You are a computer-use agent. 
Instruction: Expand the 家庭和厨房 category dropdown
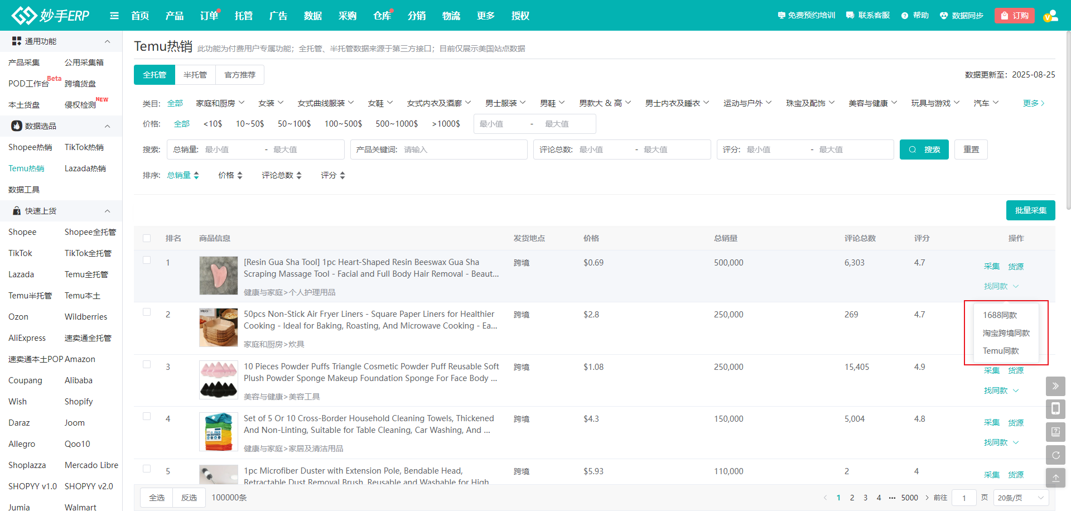pyautogui.click(x=220, y=103)
